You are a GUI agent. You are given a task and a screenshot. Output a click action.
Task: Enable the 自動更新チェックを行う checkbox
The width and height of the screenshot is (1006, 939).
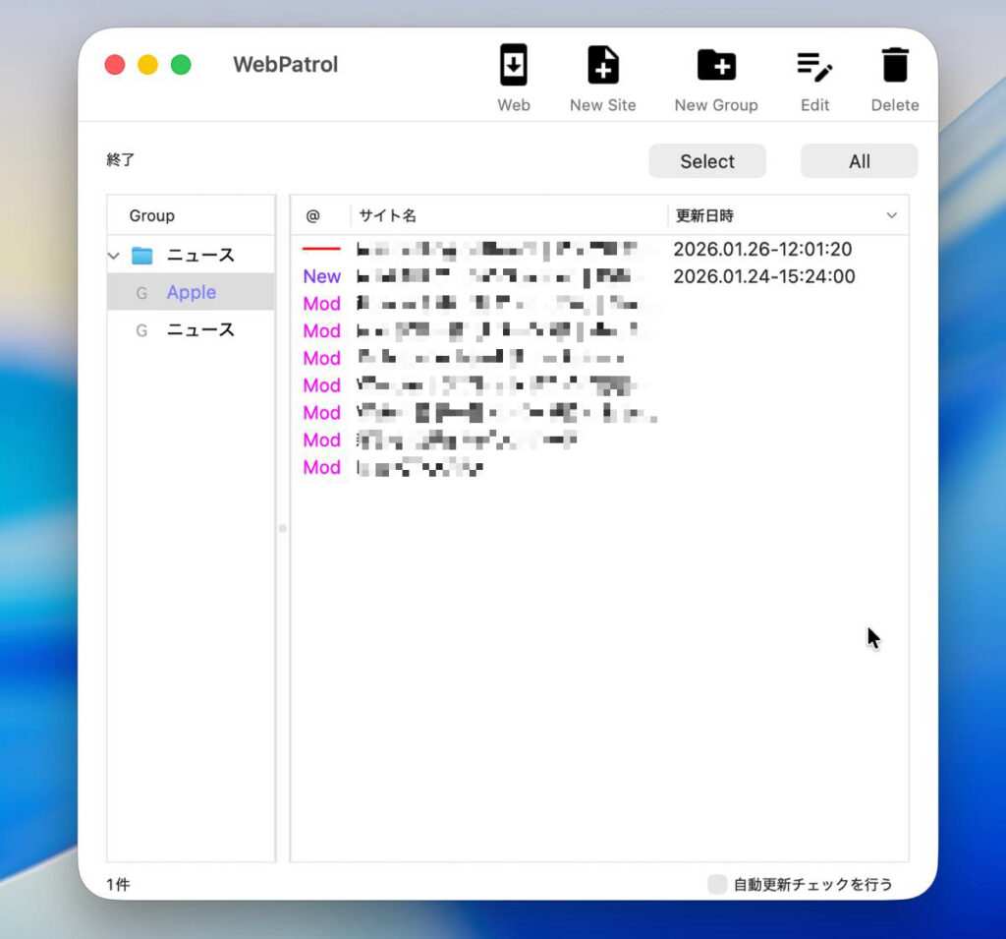coord(717,884)
